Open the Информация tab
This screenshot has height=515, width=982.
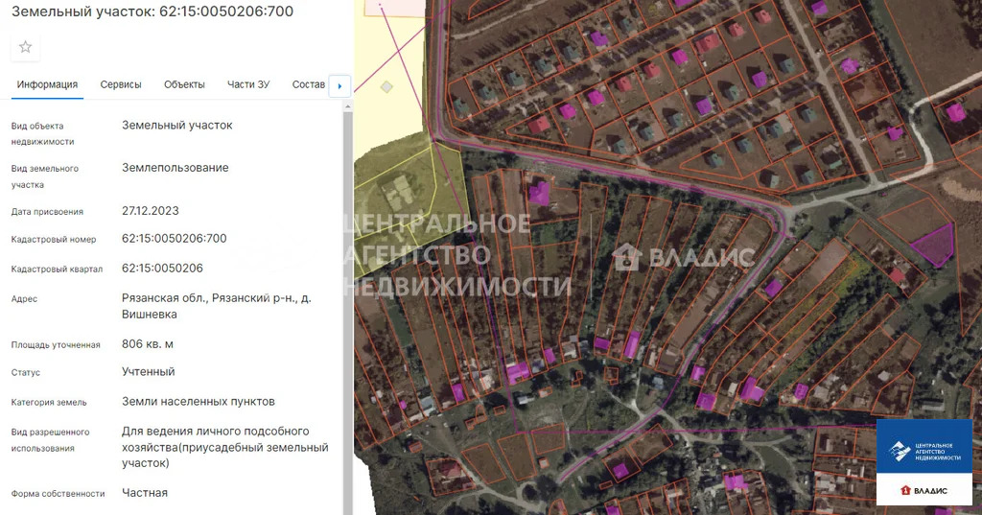pos(47,84)
